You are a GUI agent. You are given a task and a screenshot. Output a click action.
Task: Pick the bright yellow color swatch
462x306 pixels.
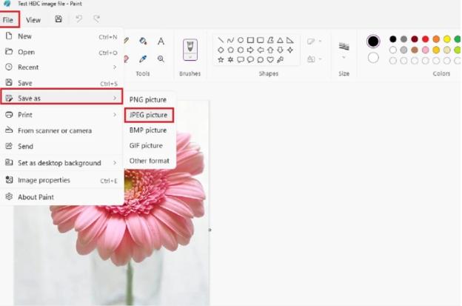[447, 39]
